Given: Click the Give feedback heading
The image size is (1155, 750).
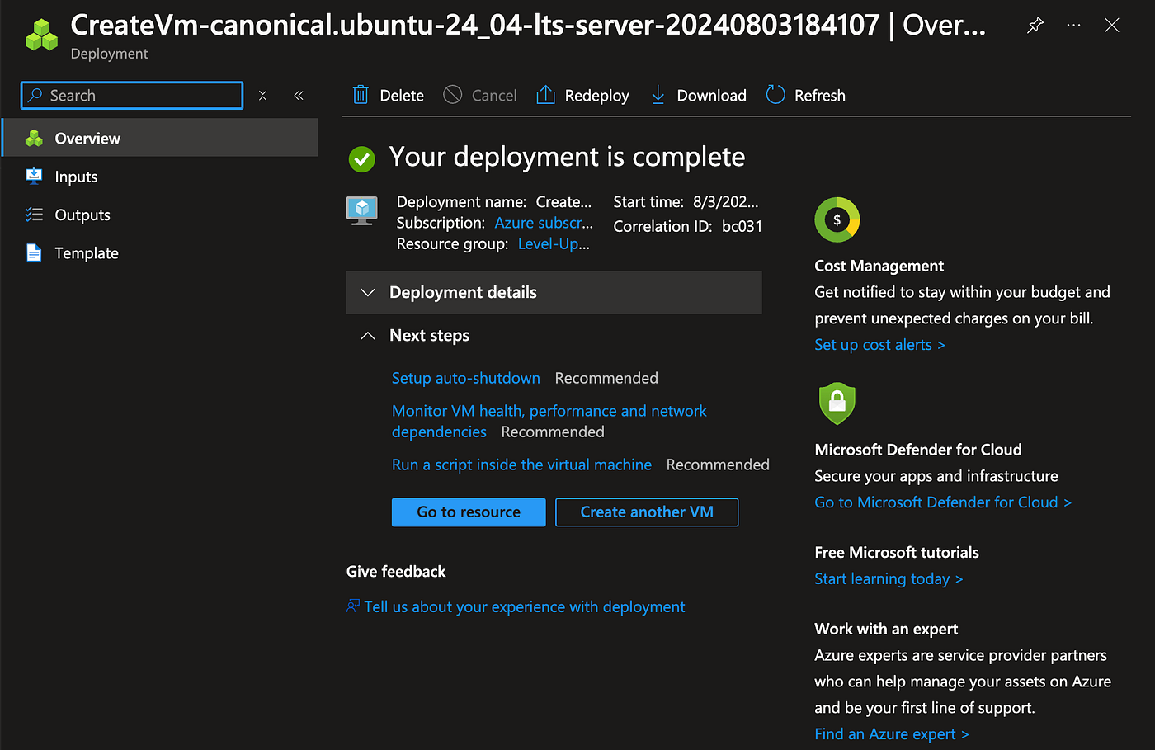Looking at the screenshot, I should coord(396,572).
